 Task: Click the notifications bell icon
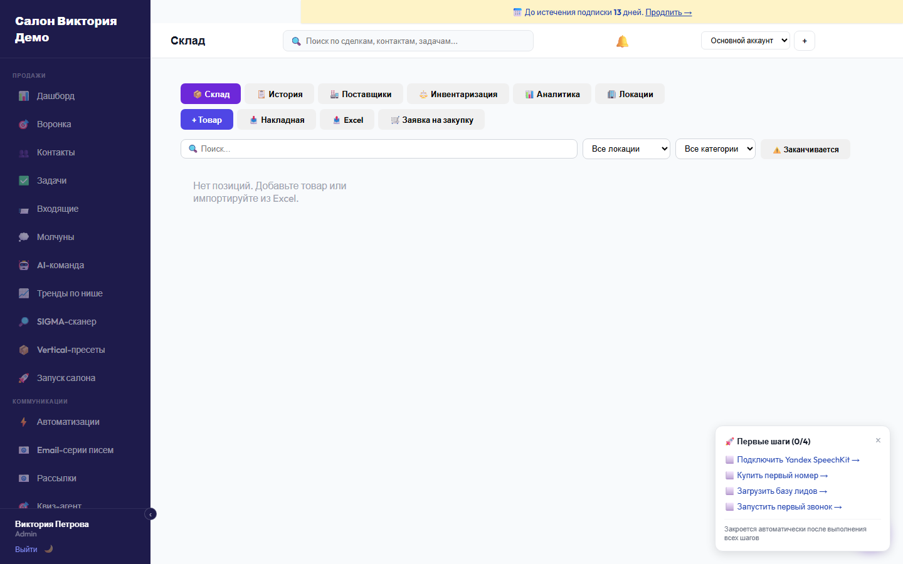pos(622,41)
